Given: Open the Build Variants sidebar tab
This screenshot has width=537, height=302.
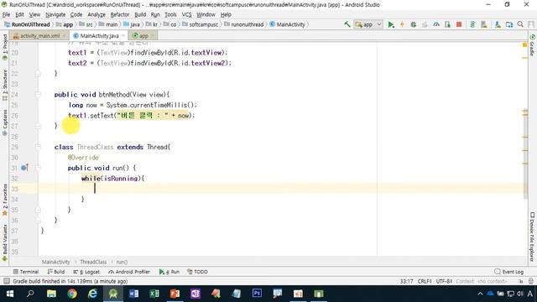Looking at the screenshot, I should [5, 242].
